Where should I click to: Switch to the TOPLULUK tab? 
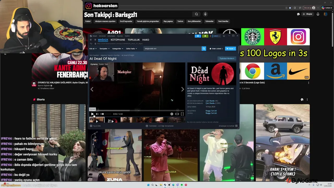click(134, 40)
